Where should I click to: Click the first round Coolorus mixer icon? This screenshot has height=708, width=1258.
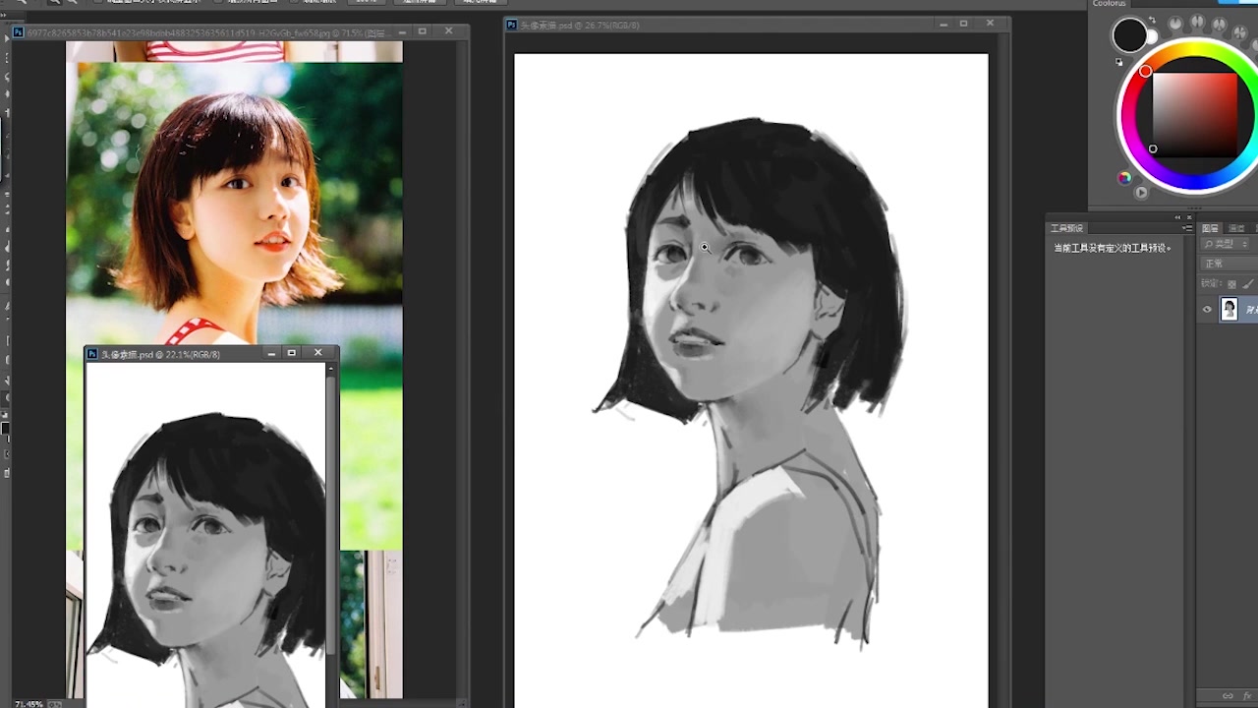click(x=1175, y=22)
